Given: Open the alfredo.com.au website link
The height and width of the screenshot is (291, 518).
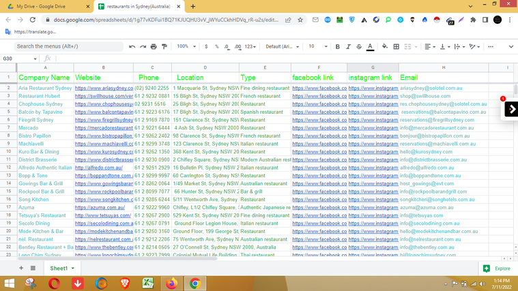Looking at the screenshot, I should (99, 168).
